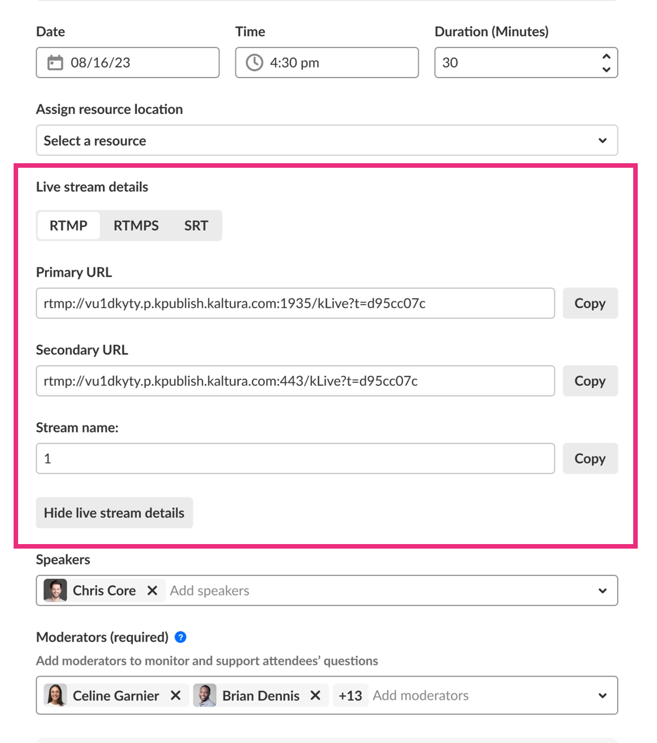Expand the Speakers dropdown chevron
Viewport: 657px width, 743px height.
(602, 591)
